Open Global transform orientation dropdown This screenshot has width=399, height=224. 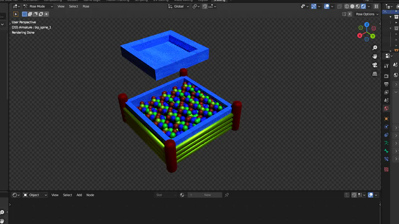pos(179,6)
